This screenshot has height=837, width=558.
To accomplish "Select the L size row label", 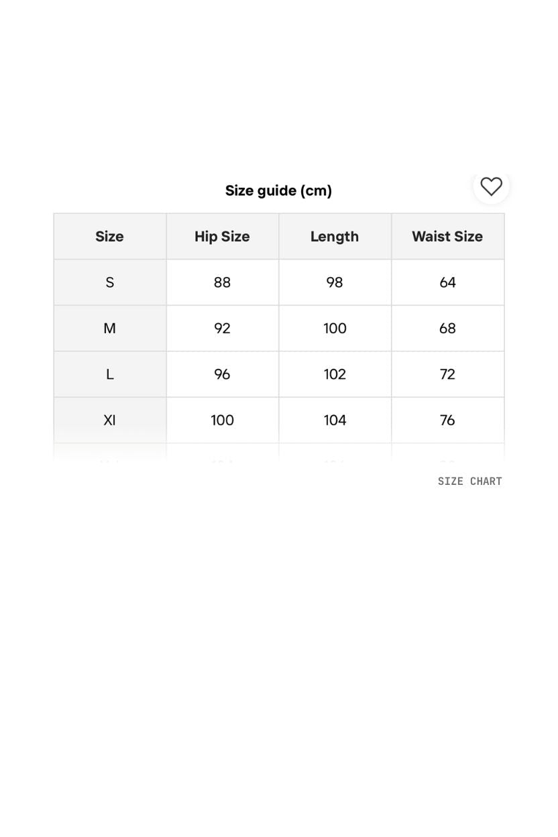I will 109,374.
